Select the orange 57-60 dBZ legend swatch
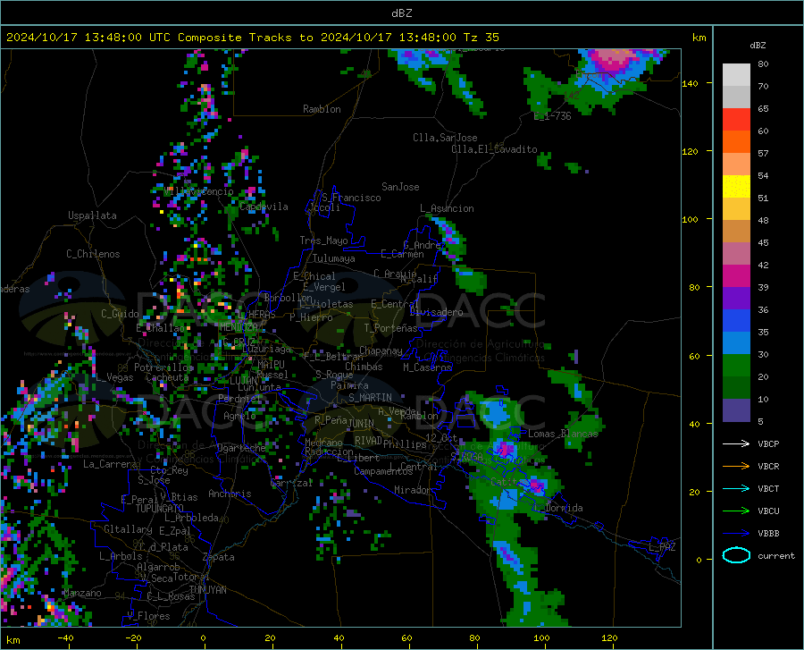 736,142
